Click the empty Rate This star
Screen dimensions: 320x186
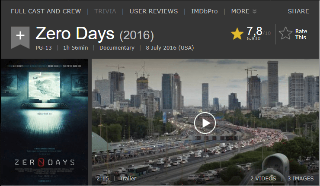285,34
